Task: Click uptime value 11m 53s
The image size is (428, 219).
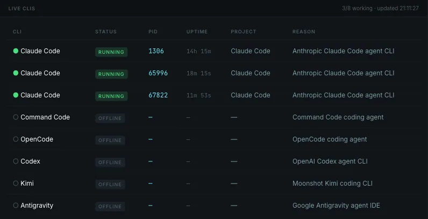Action: coord(199,96)
